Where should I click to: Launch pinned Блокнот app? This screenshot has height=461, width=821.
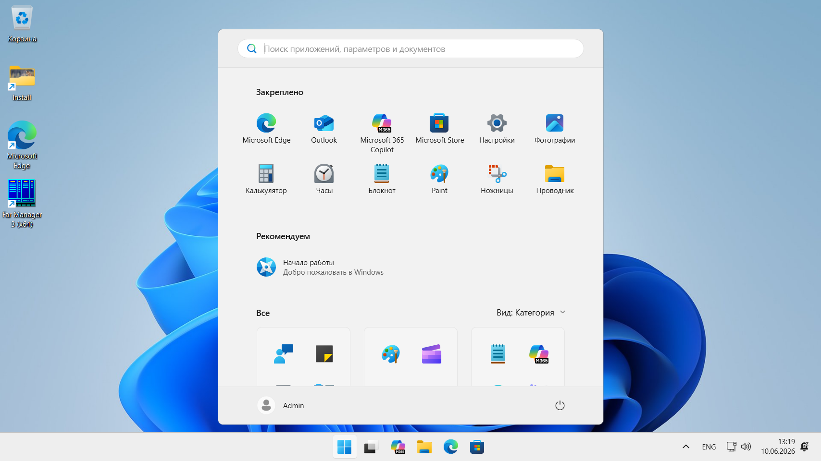[382, 179]
